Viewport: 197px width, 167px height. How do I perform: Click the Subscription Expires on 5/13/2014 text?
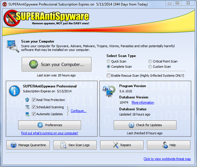[47, 91]
